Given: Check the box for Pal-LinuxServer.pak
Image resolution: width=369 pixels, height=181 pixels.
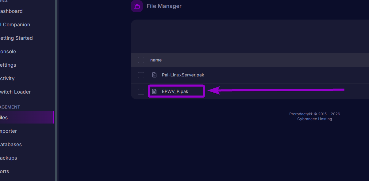Looking at the screenshot, I should tap(141, 75).
